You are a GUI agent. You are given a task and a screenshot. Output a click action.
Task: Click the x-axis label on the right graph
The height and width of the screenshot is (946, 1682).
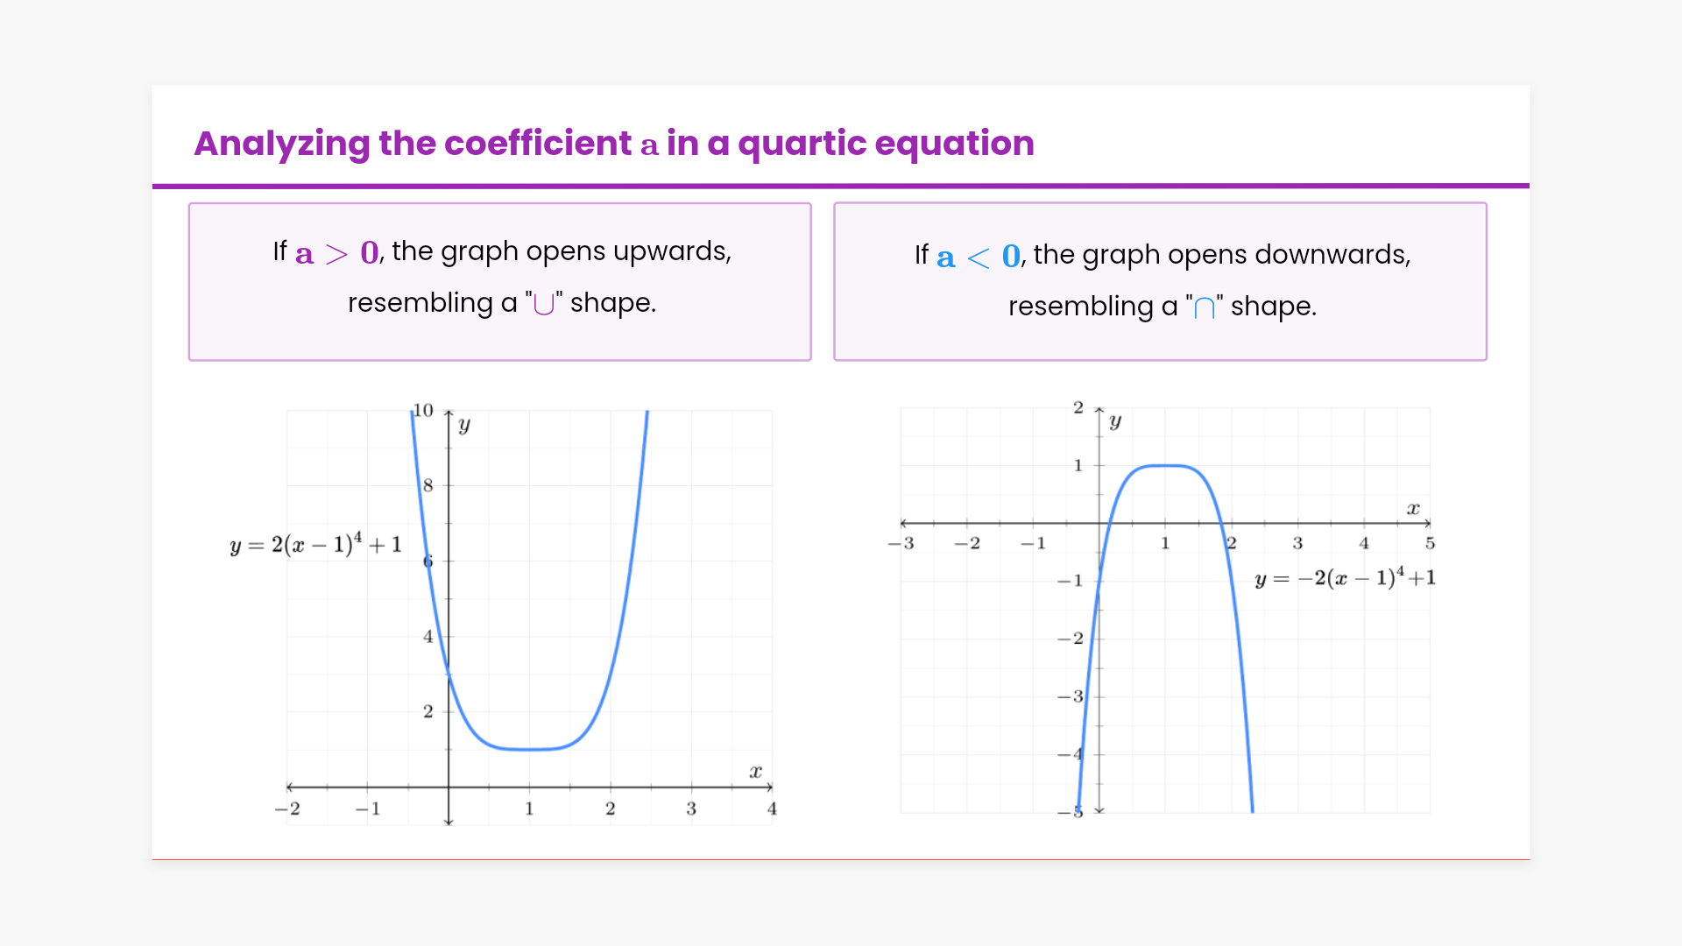point(1412,508)
